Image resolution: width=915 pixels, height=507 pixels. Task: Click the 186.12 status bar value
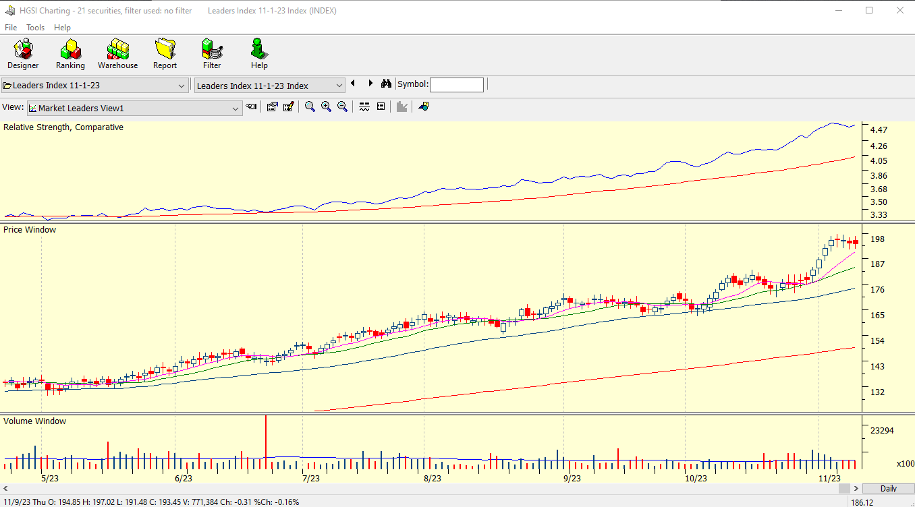pyautogui.click(x=863, y=502)
